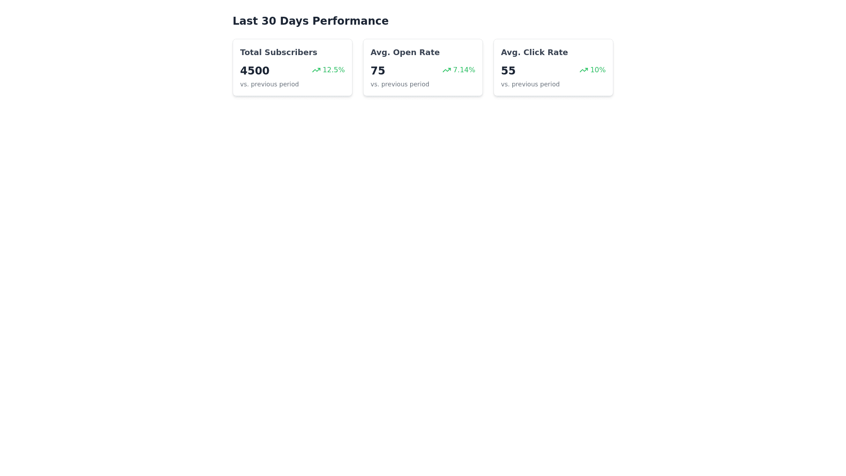The width and height of the screenshot is (846, 476).
Task: Click the upward trend icon beside 7.14%
Action: click(x=446, y=70)
